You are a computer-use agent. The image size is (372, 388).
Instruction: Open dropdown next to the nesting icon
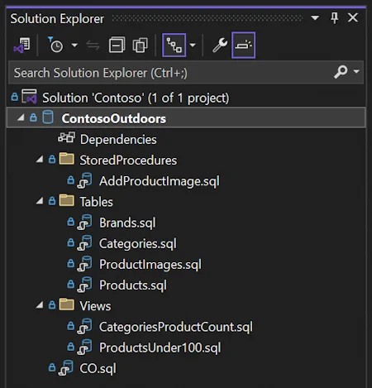[193, 46]
